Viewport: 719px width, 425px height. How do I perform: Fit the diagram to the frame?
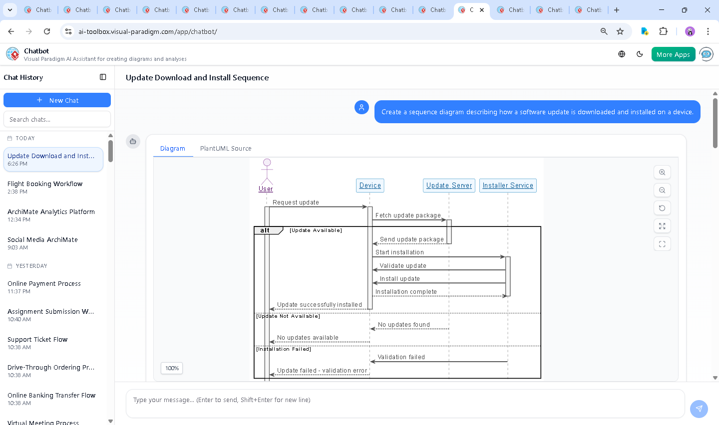tap(662, 244)
